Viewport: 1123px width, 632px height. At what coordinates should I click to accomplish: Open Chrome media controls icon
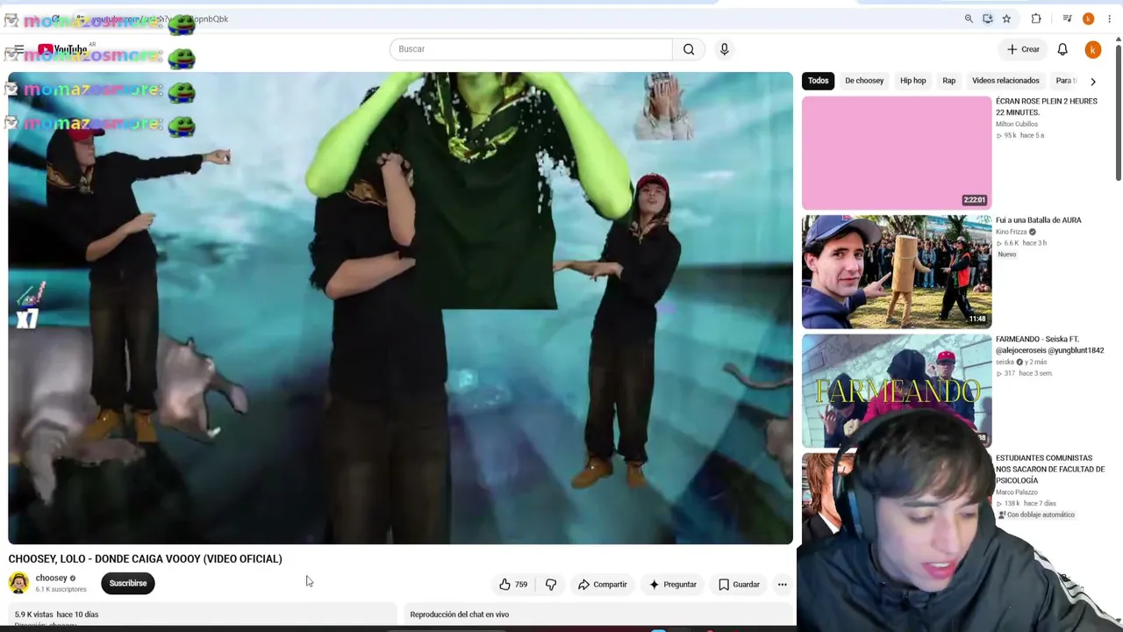(x=1067, y=19)
